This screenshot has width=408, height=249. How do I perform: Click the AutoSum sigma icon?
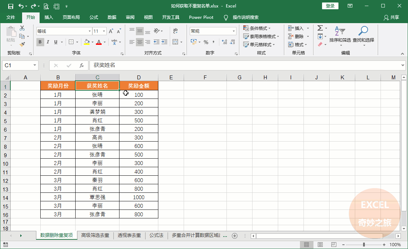320,28
